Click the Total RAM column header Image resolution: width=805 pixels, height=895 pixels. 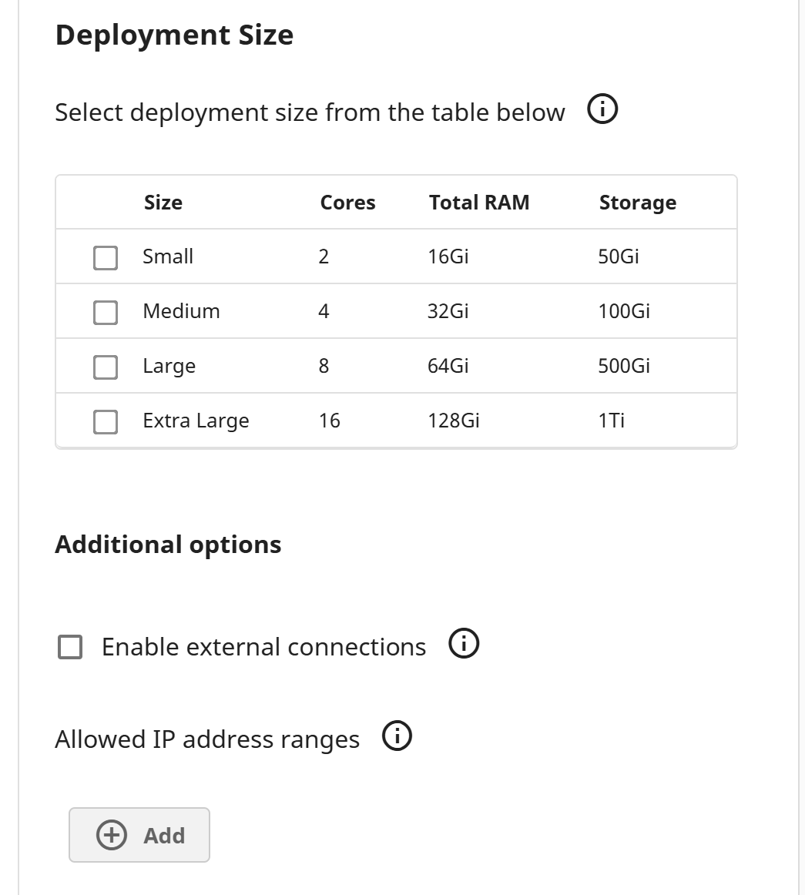pos(479,203)
